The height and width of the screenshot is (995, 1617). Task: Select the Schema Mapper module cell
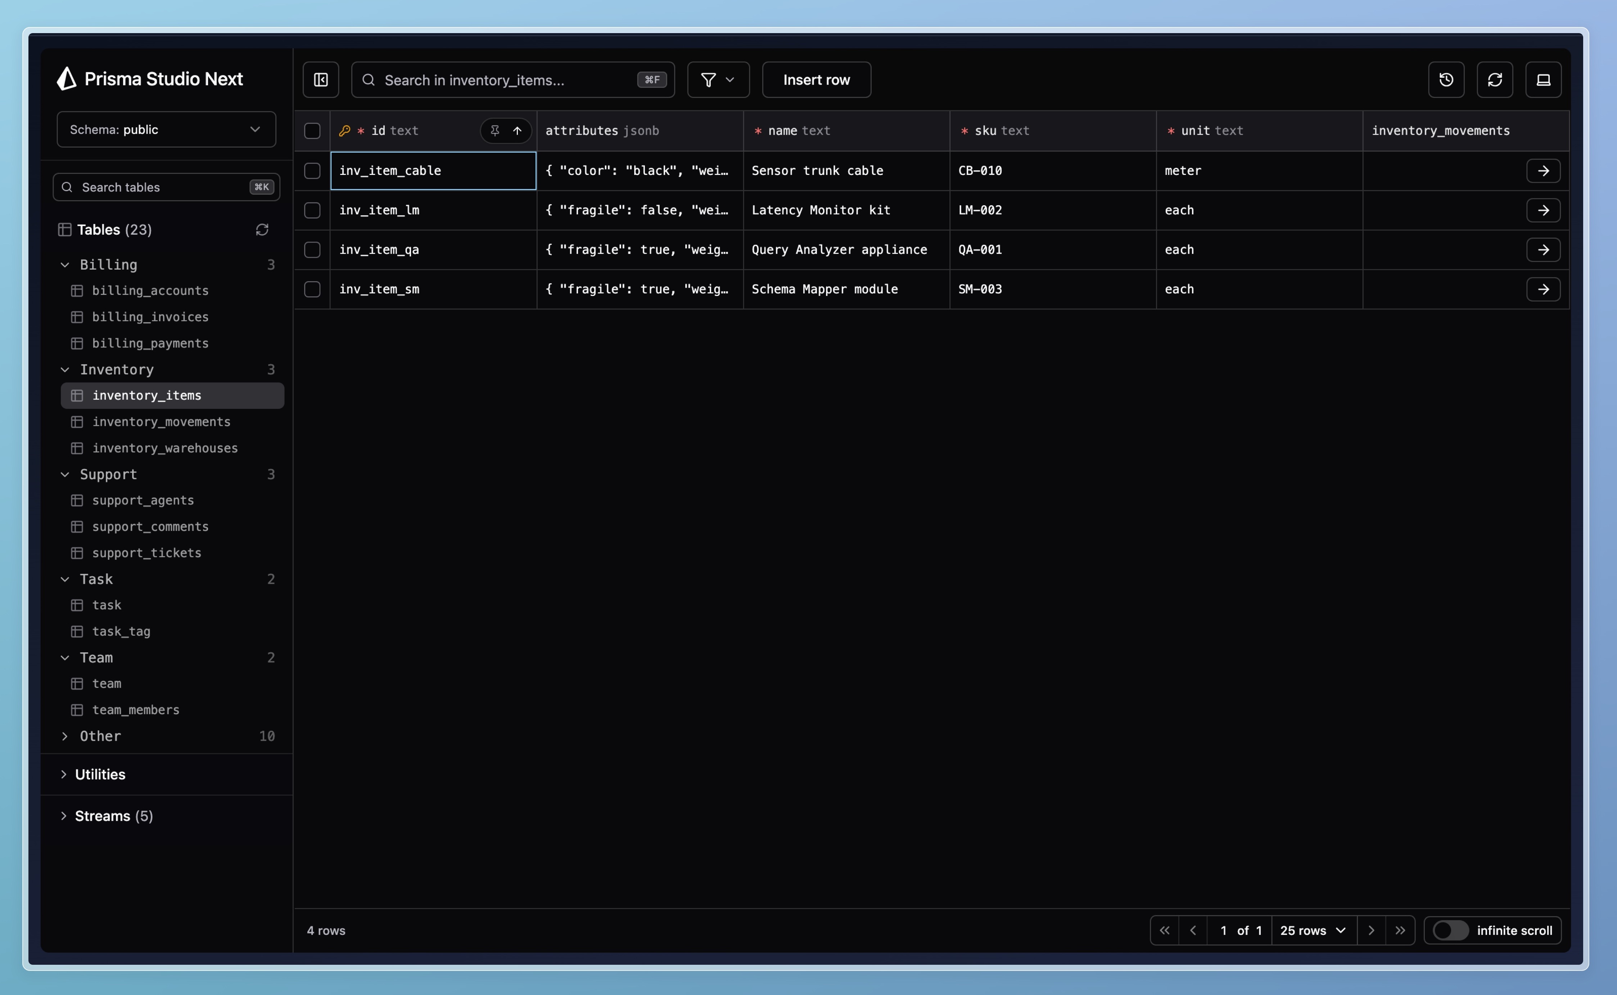point(847,289)
